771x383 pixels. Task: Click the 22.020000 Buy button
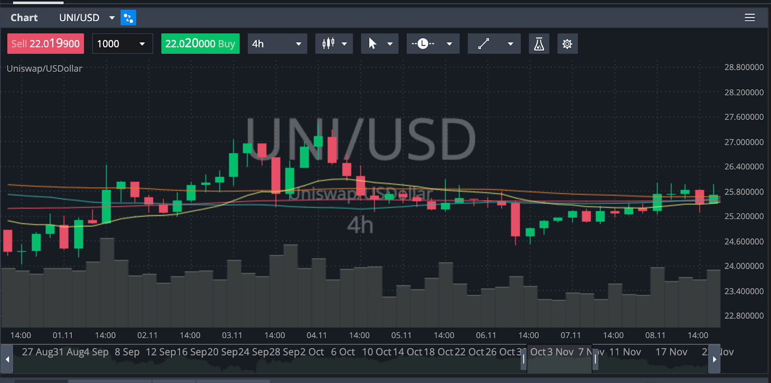(x=200, y=44)
